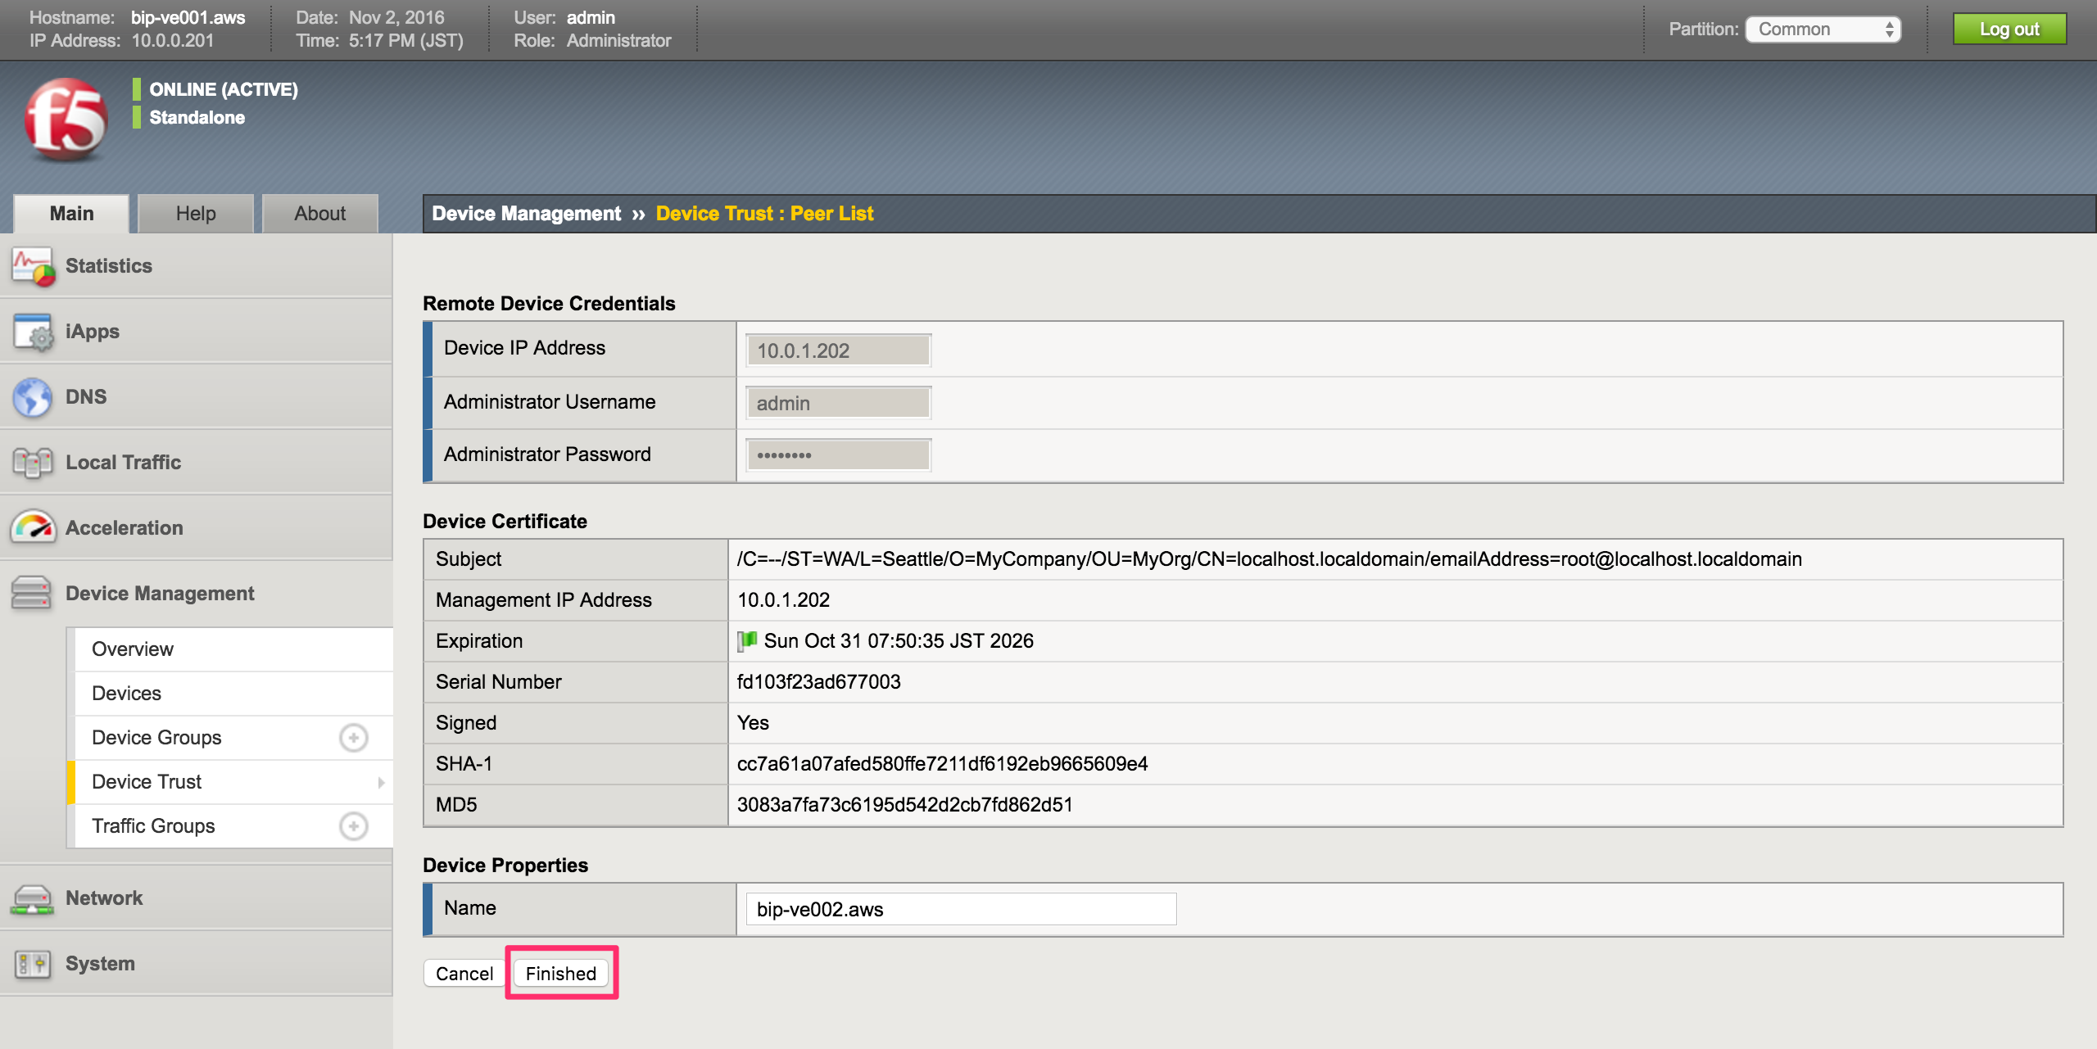
Task: Click the System icon in sidebar
Action: [x=31, y=963]
